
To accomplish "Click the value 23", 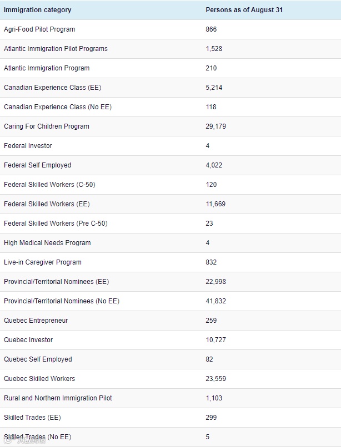I will pyautogui.click(x=209, y=223).
